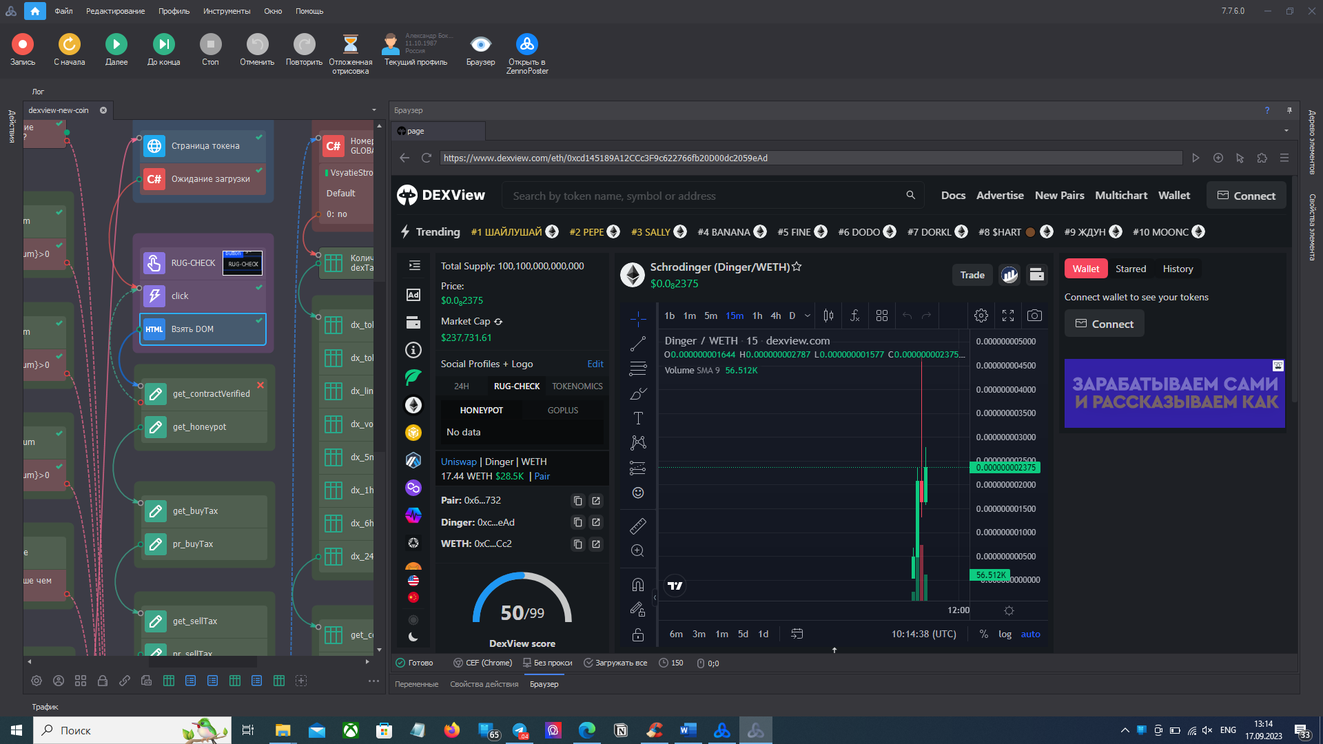Open ZennoPoster via its toolbar icon

526,45
